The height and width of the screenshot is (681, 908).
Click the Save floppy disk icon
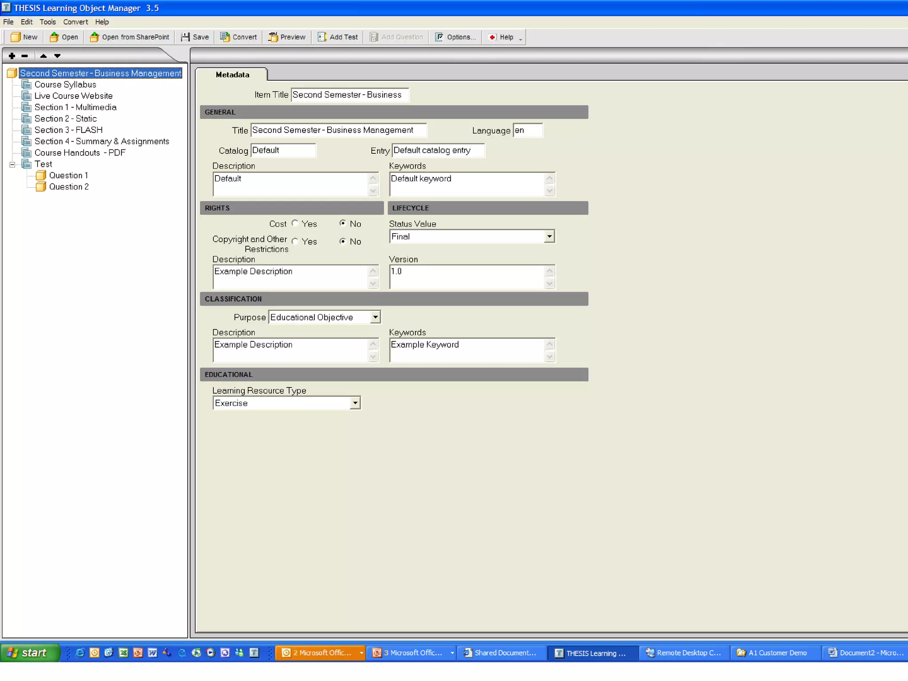[x=185, y=37]
